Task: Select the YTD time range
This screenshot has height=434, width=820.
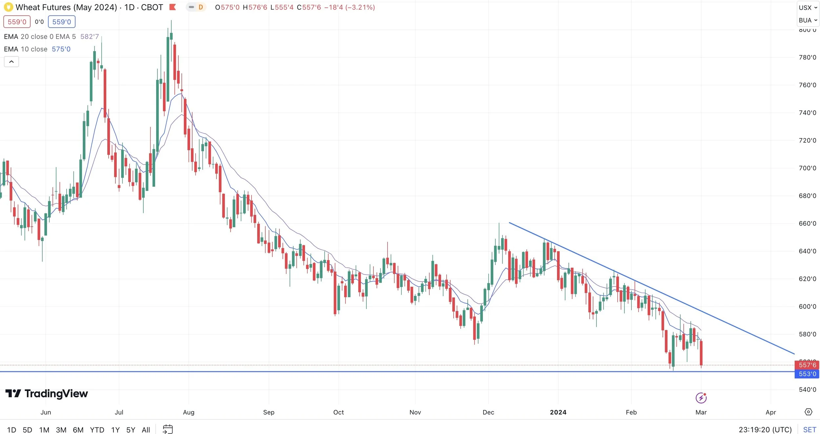Action: pos(97,430)
